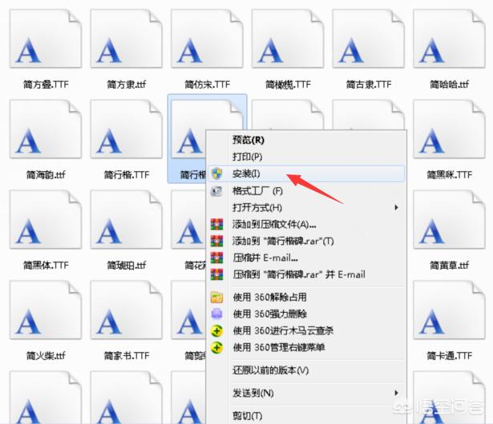Click the shield icon beside 安装(I)
Screen dimensions: 493x424
click(216, 174)
